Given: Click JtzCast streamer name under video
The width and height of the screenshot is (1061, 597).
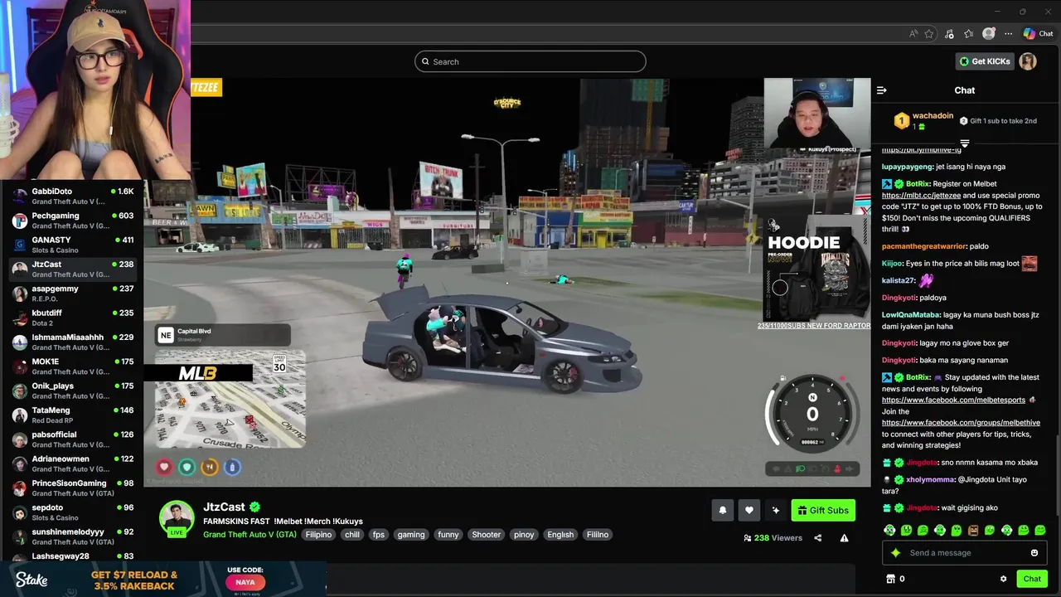Looking at the screenshot, I should pyautogui.click(x=224, y=507).
